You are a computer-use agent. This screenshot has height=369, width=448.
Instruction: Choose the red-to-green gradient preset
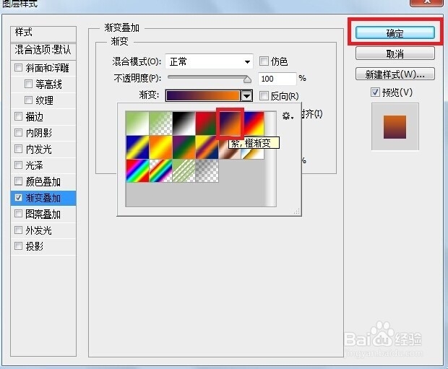coord(206,123)
